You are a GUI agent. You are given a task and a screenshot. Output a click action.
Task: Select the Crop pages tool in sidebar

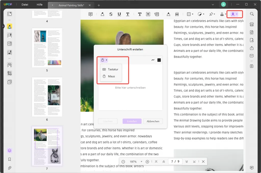pyautogui.click(x=9, y=73)
